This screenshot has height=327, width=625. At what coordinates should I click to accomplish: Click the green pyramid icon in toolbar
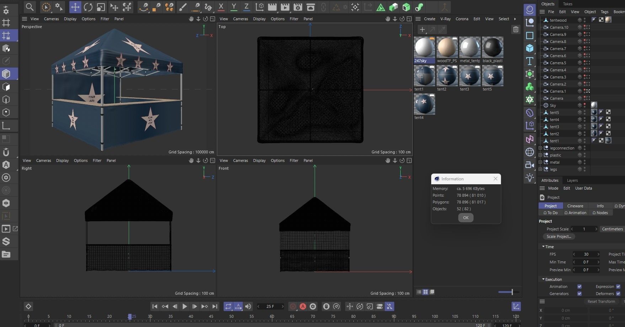pos(380,7)
